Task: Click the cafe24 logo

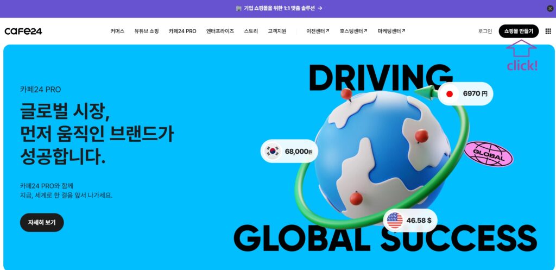Action: (x=23, y=31)
